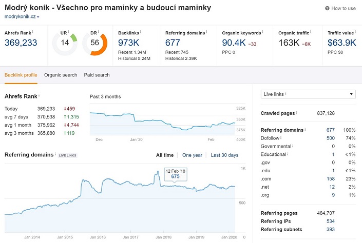362x243 pixels.
Task: Click the Past 3 months chart label
Action: [105, 96]
